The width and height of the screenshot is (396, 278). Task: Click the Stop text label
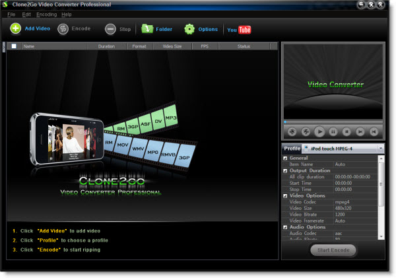coord(125,29)
